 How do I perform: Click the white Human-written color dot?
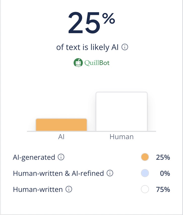coord(145,189)
